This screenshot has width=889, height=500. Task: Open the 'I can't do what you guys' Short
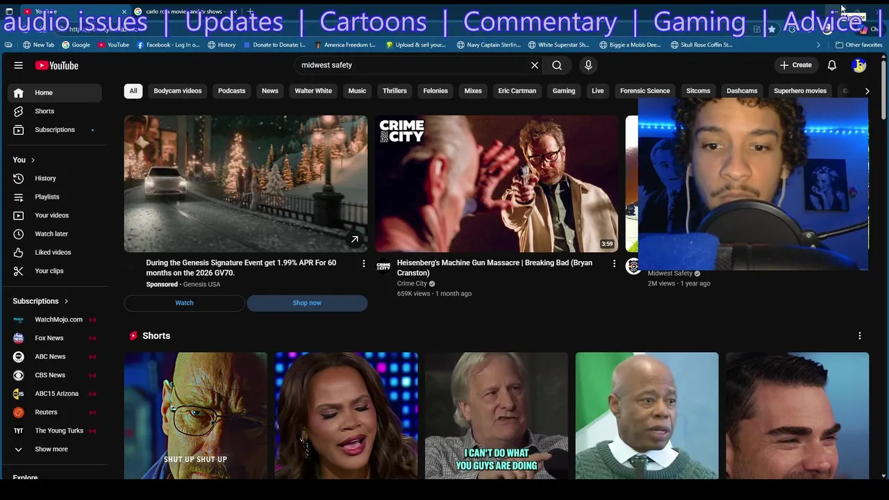[x=497, y=415]
